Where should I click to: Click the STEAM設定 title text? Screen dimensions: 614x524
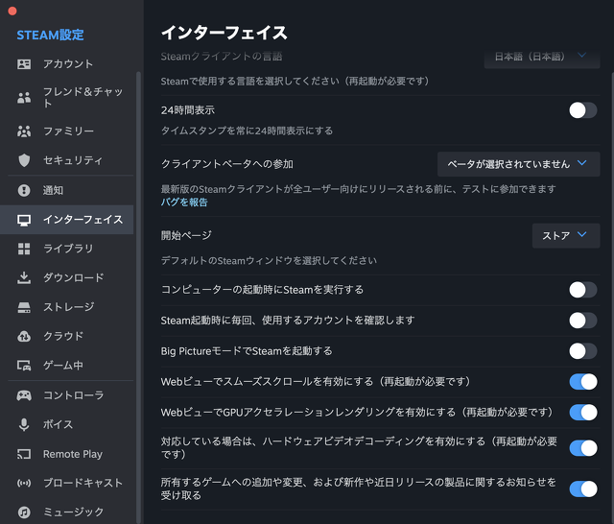click(x=50, y=36)
